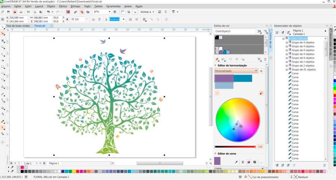Select the Shape tool in the toolbox

pos(3,34)
